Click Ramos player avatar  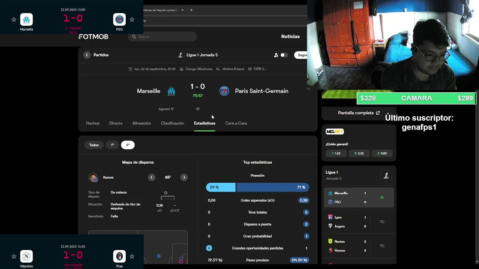[93, 177]
